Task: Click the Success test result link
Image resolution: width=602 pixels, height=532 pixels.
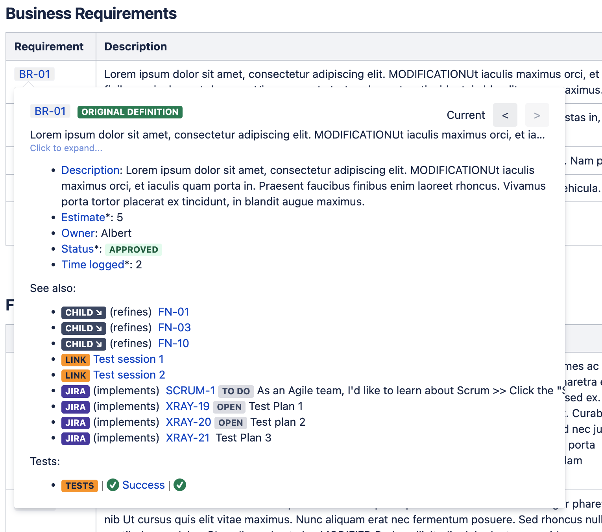Action: [143, 485]
